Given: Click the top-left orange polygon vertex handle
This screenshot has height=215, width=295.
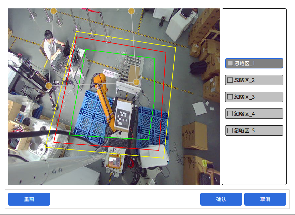Looking at the screenshot, I should coord(54,11).
